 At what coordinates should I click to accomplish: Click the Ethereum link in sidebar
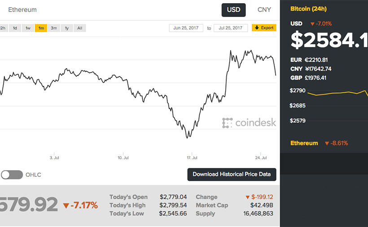pos(304,143)
